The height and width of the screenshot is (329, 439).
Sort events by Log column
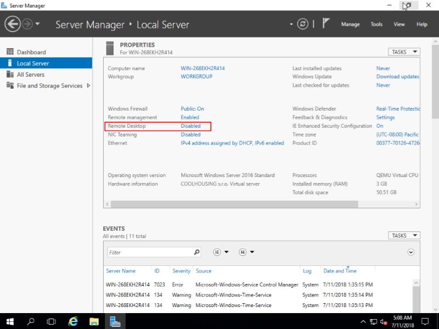pos(307,271)
